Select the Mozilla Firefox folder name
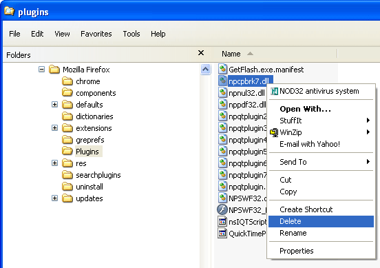The height and width of the screenshot is (268, 380). coord(86,70)
